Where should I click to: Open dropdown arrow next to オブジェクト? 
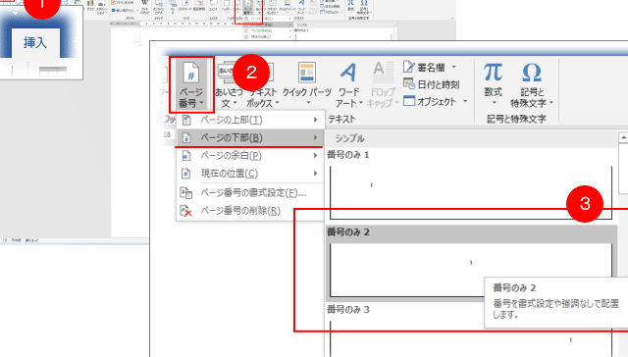click(x=464, y=101)
